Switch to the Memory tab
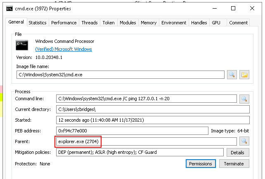This screenshot has height=179, width=265. coord(149,23)
